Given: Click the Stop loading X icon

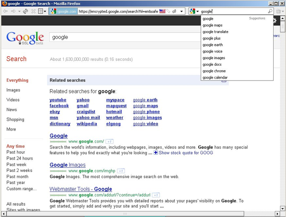Looking at the screenshot, I should (x=34, y=11).
